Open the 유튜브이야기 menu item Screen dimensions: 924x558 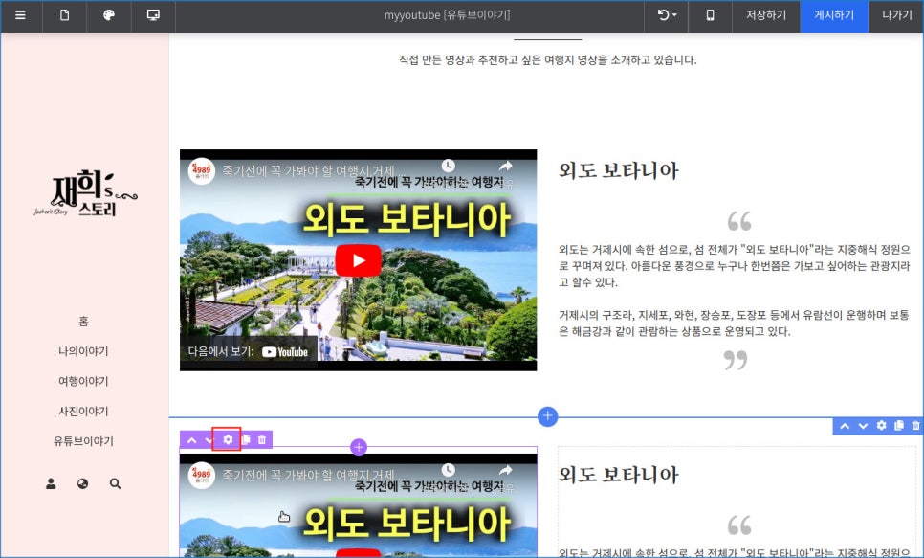point(83,442)
